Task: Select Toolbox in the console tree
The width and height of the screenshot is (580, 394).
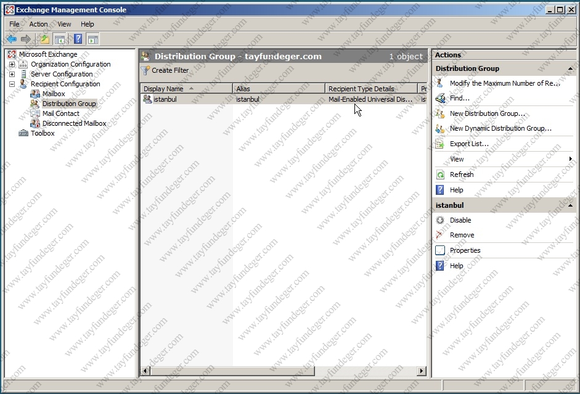Action: click(43, 133)
